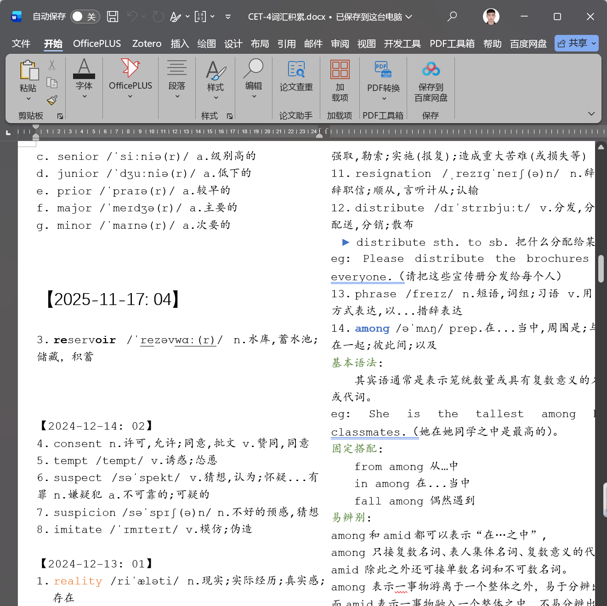Expand the pen formatting dropdown arrow

click(187, 17)
